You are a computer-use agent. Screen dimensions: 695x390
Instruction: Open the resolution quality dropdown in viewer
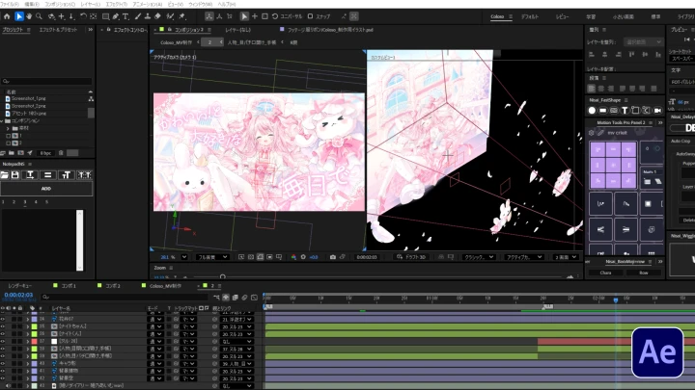coord(212,257)
